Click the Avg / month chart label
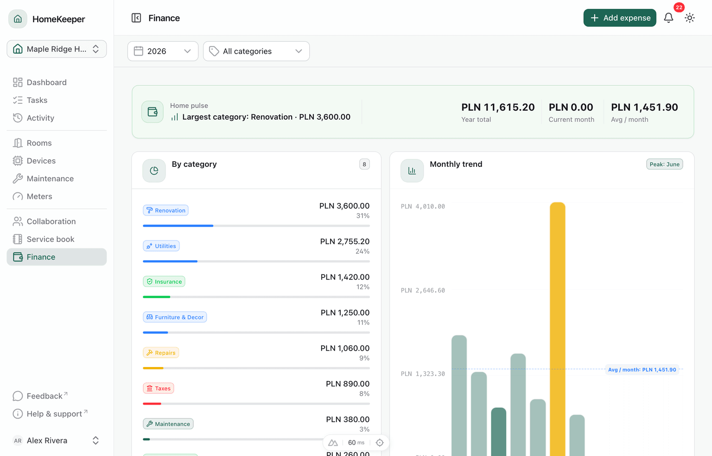The image size is (712, 456). pos(642,370)
